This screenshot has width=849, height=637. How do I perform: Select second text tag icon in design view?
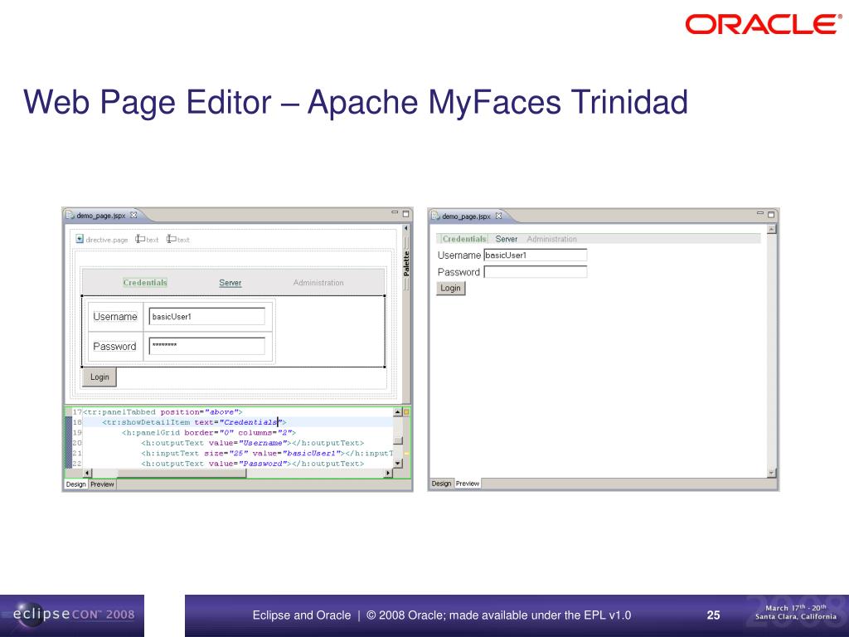(x=172, y=239)
